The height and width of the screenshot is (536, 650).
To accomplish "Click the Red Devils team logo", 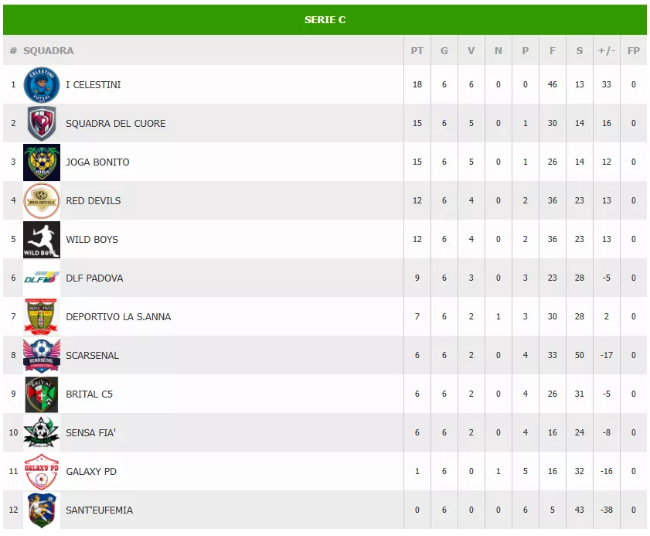I will (x=42, y=201).
